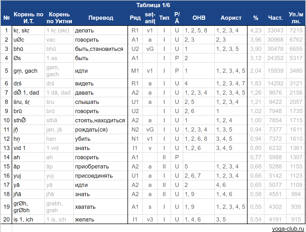306x232 pixels.
Task: Click the cell 'быть,становиться'
Action: point(101,49)
